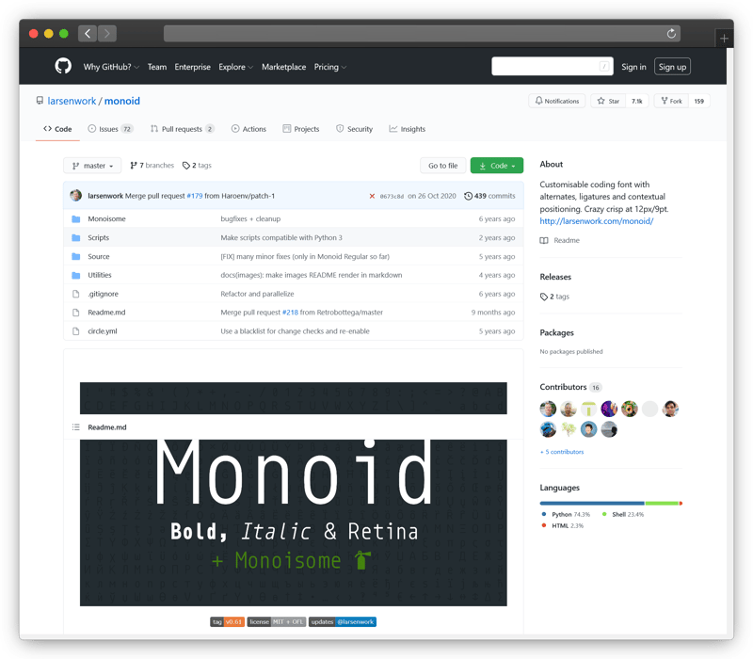Open a new tab with the plus icon
This screenshot has height=659, width=753.
pos(724,39)
